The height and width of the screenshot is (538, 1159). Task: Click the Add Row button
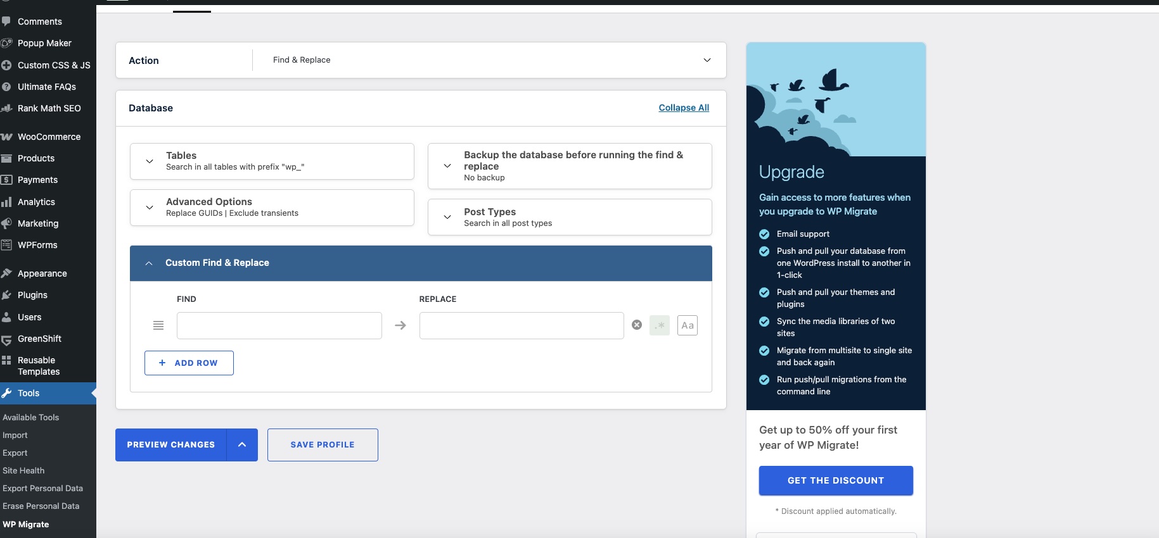pos(189,363)
